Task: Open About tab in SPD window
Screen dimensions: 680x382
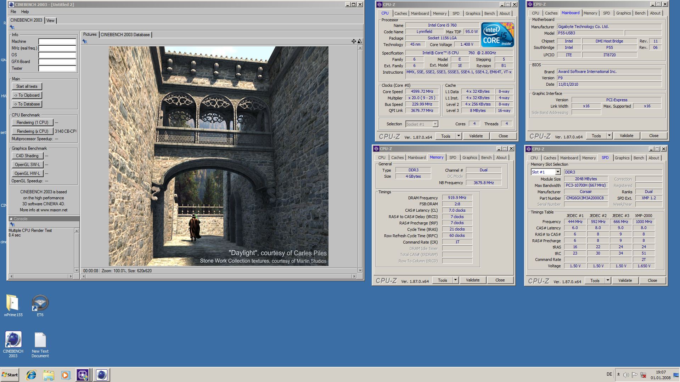Action: (654, 158)
